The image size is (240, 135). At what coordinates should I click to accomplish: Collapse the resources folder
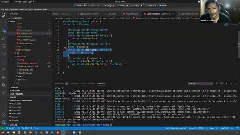coord(21,57)
